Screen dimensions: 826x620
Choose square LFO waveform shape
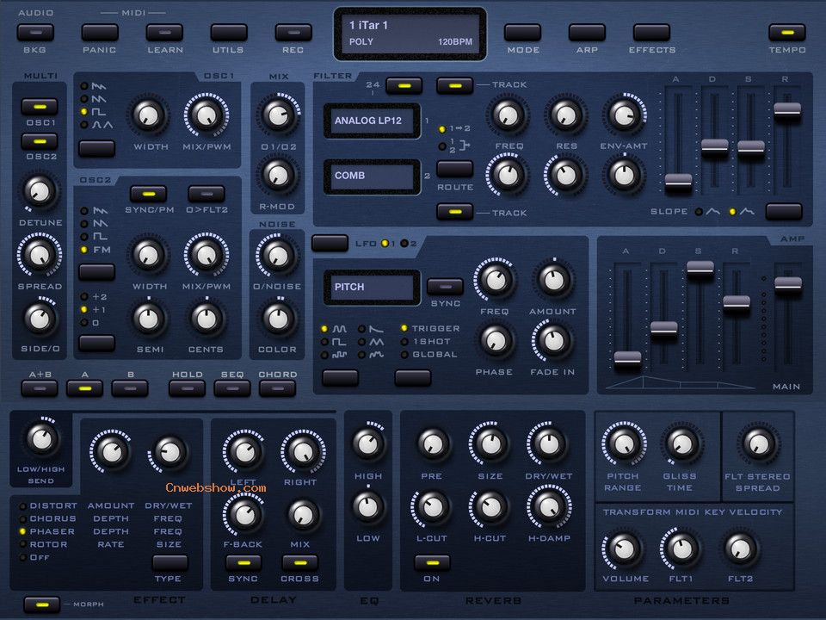(x=324, y=342)
